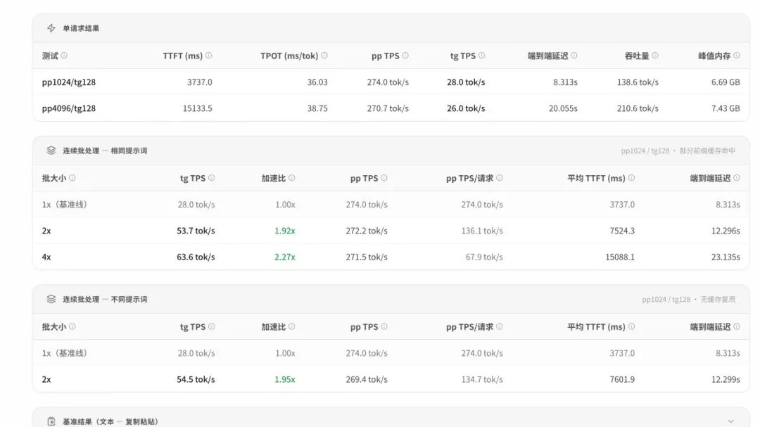Click info icon beside 加速比 in 相同提示词 table
760x427 pixels.
tap(292, 178)
